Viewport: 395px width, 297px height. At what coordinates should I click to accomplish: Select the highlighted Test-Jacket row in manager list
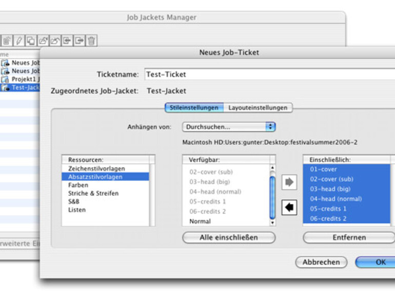20,87
